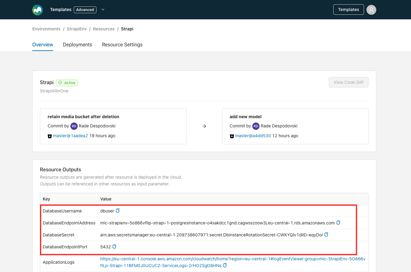Click the Templates button in the header
Image resolution: width=411 pixels, height=272 pixels.
(349, 10)
